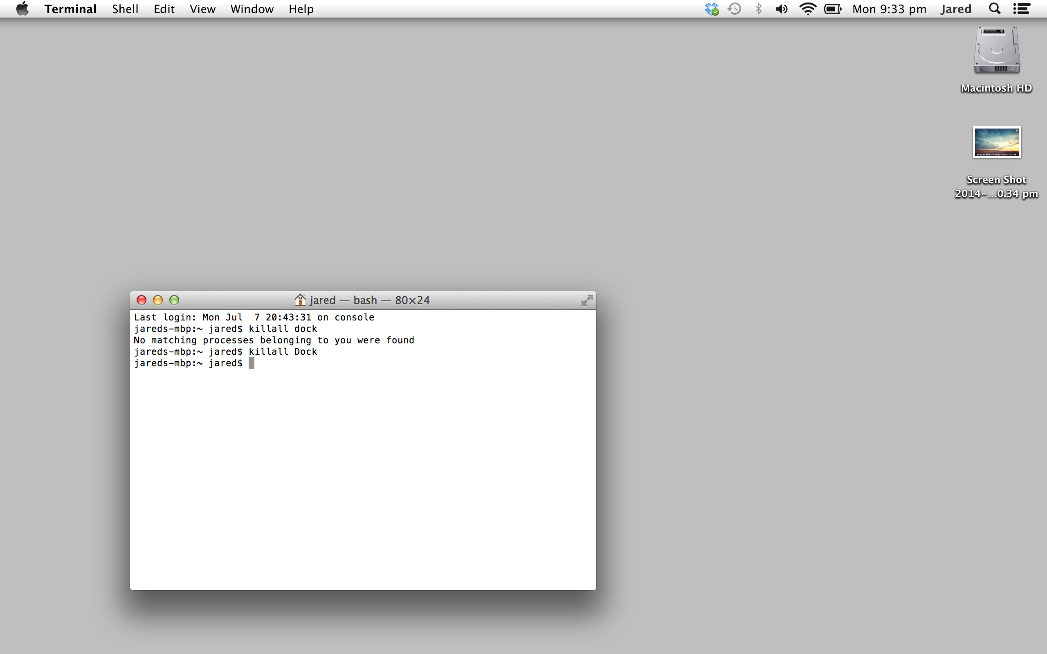Open Spotlight search magnifier
This screenshot has height=654, width=1047.
pos(995,9)
